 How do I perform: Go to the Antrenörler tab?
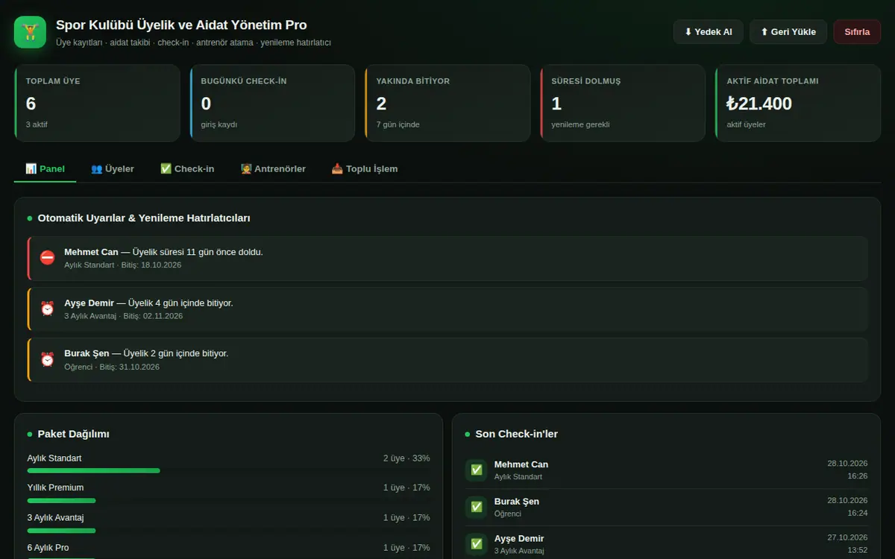point(273,168)
